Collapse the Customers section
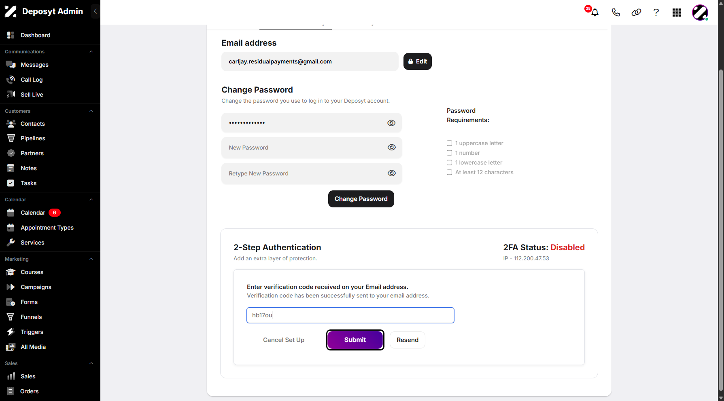 coord(91,111)
